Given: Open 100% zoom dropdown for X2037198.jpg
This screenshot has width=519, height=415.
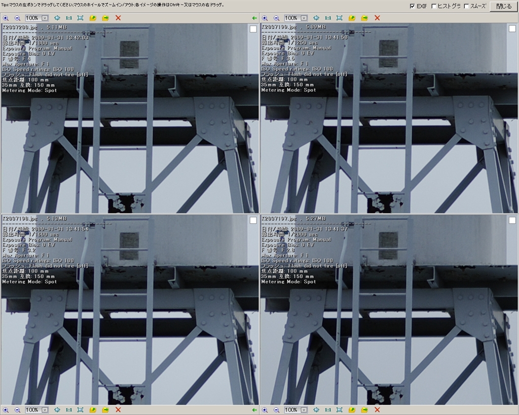Looking at the screenshot, I should click(x=45, y=410).
